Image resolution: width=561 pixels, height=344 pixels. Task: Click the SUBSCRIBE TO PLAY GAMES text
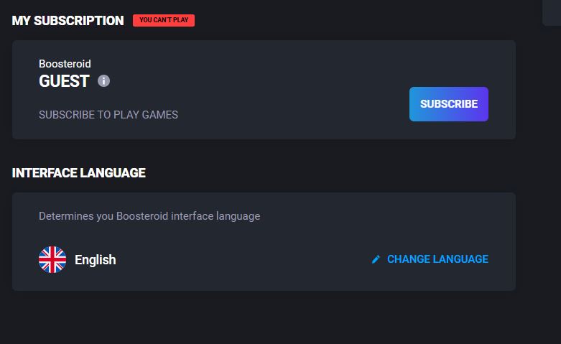point(108,115)
